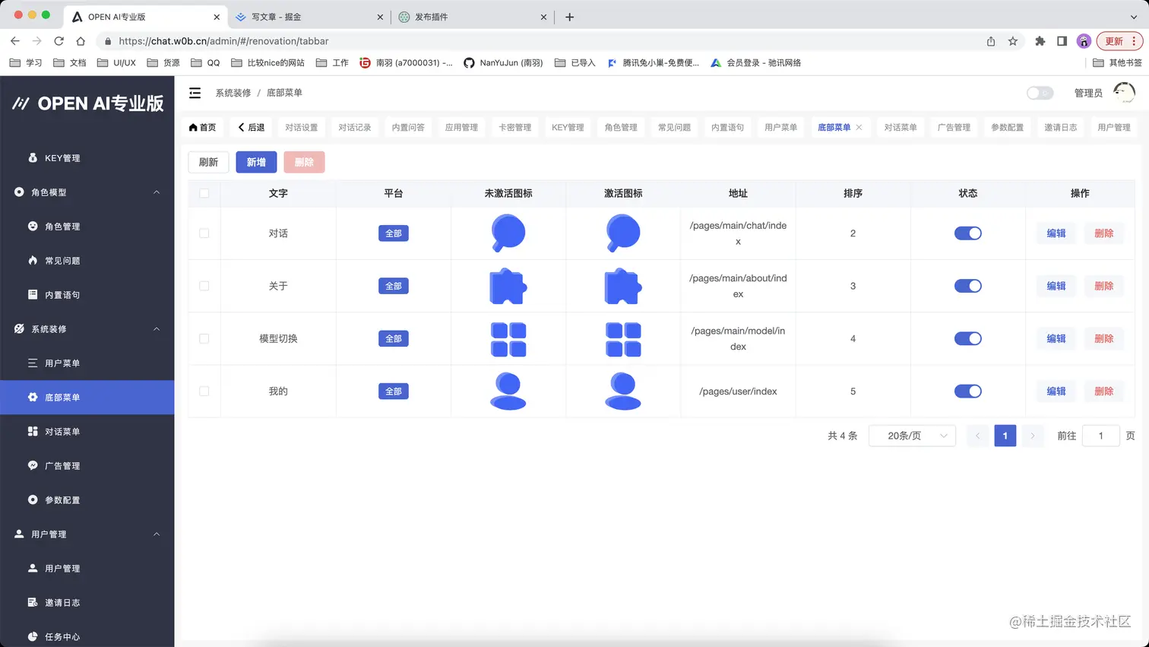
Task: Switch to the 对话记录 tab
Action: coord(353,127)
